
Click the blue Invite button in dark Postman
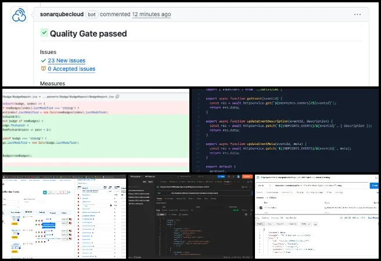[x=221, y=176]
